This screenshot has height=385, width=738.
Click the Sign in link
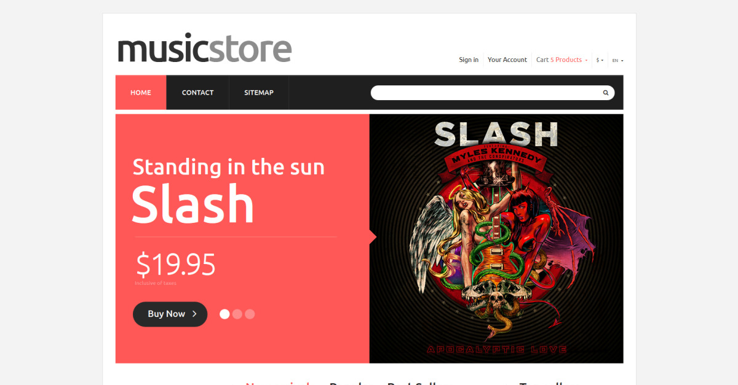click(x=469, y=60)
